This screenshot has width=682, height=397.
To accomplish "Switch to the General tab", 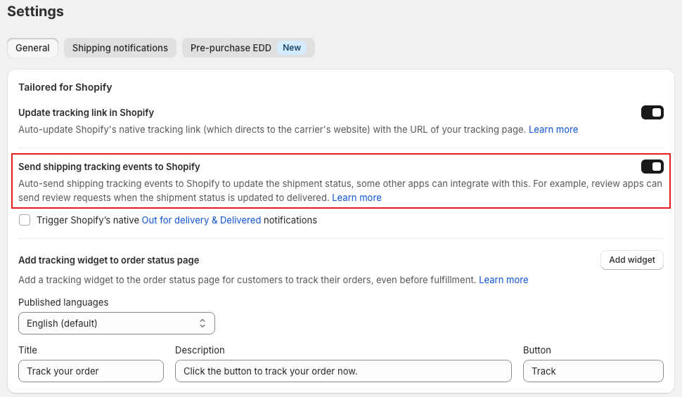I will (x=32, y=48).
